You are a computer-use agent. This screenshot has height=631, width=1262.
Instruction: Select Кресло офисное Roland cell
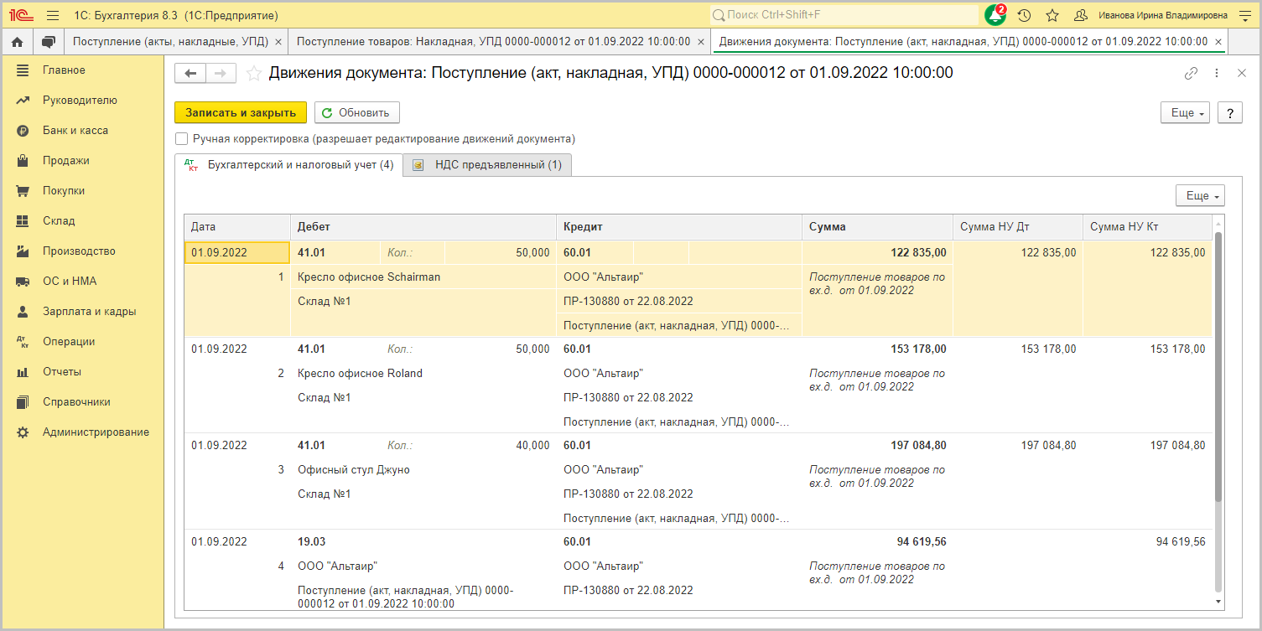(x=423, y=374)
